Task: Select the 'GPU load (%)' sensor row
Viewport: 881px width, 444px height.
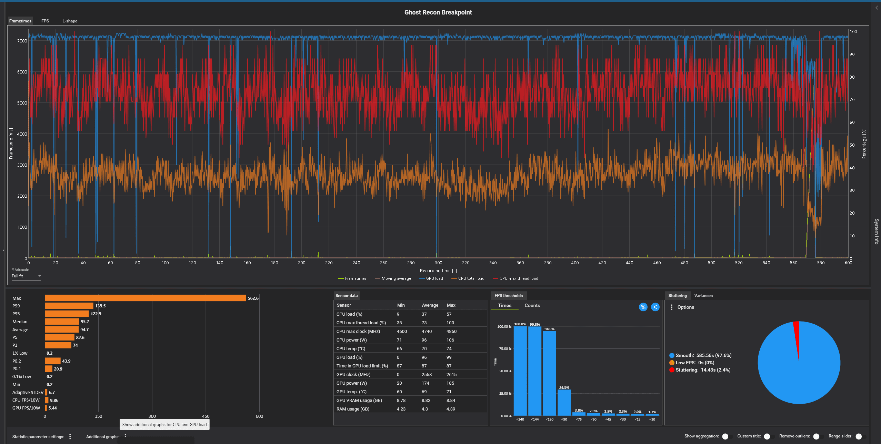Action: (410, 357)
